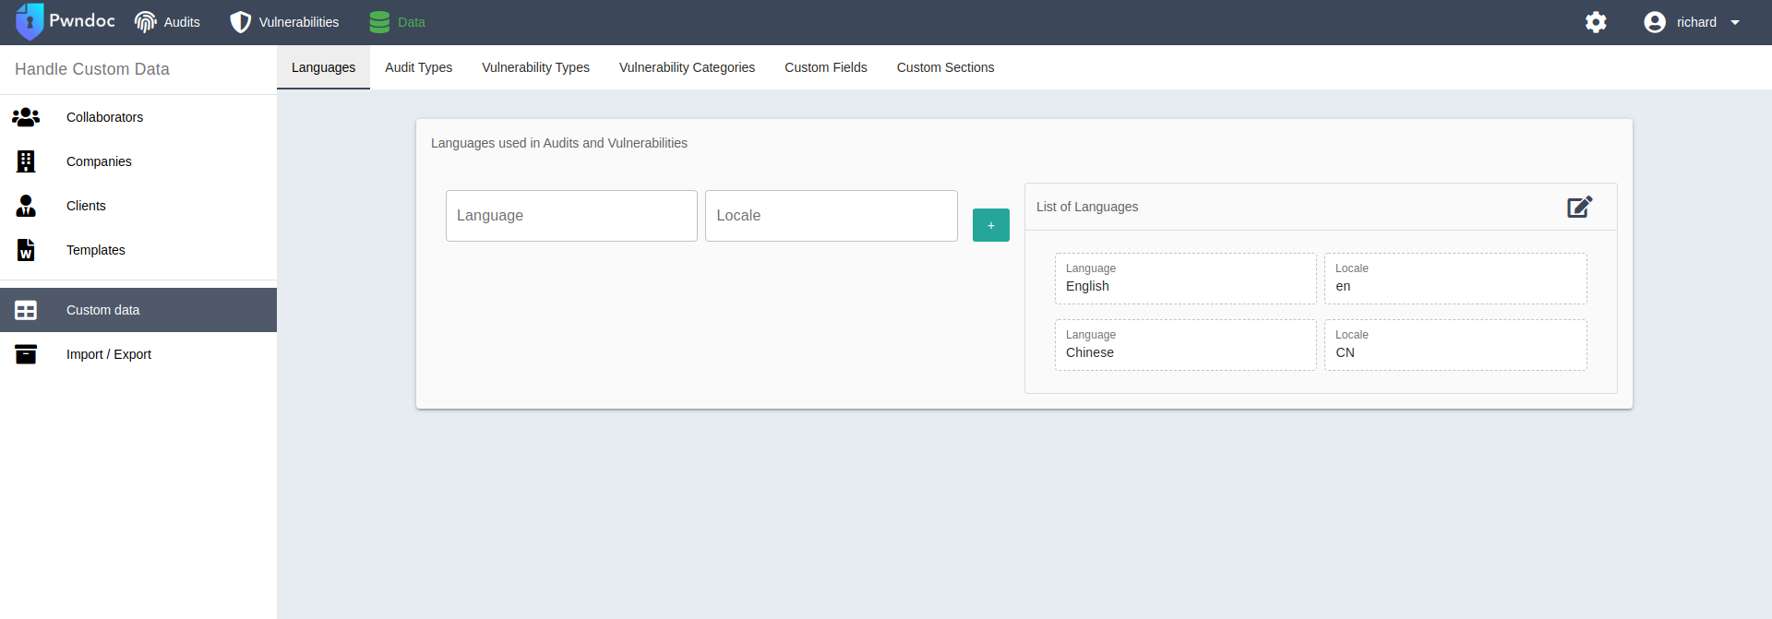Click the Import / Export archive icon
Screen dimensions: 1772x619
(x=26, y=354)
